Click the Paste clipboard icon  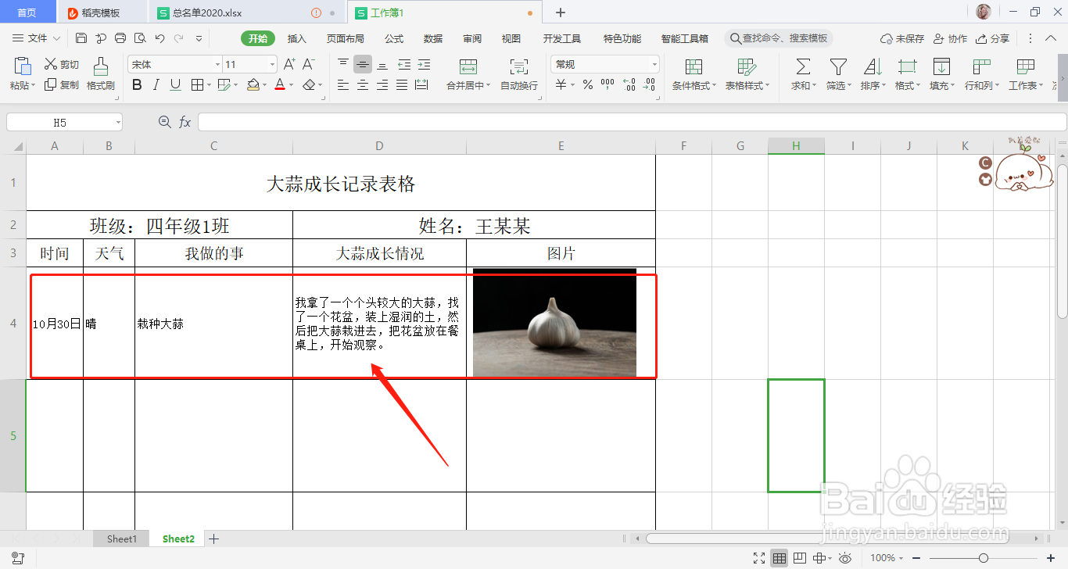23,67
